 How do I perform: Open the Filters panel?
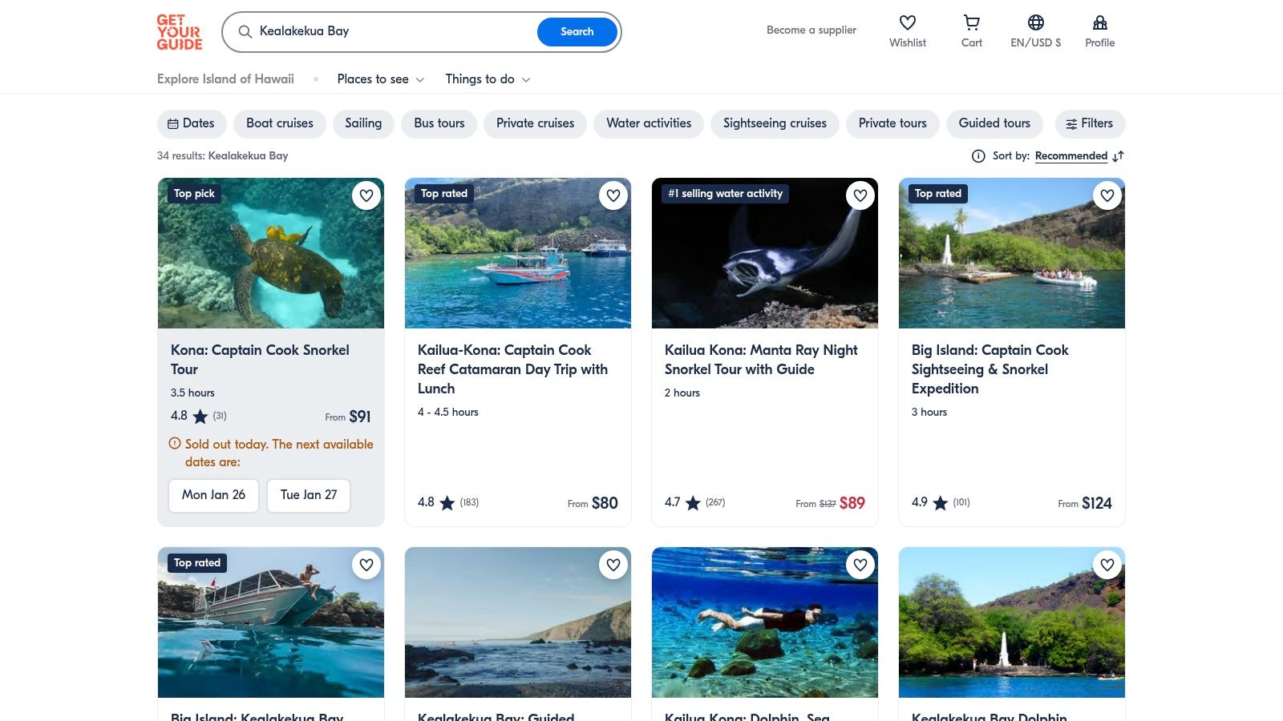coord(1090,123)
